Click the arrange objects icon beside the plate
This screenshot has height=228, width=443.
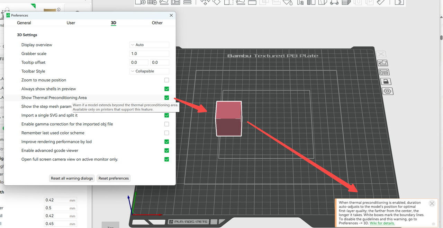pyautogui.click(x=385, y=72)
